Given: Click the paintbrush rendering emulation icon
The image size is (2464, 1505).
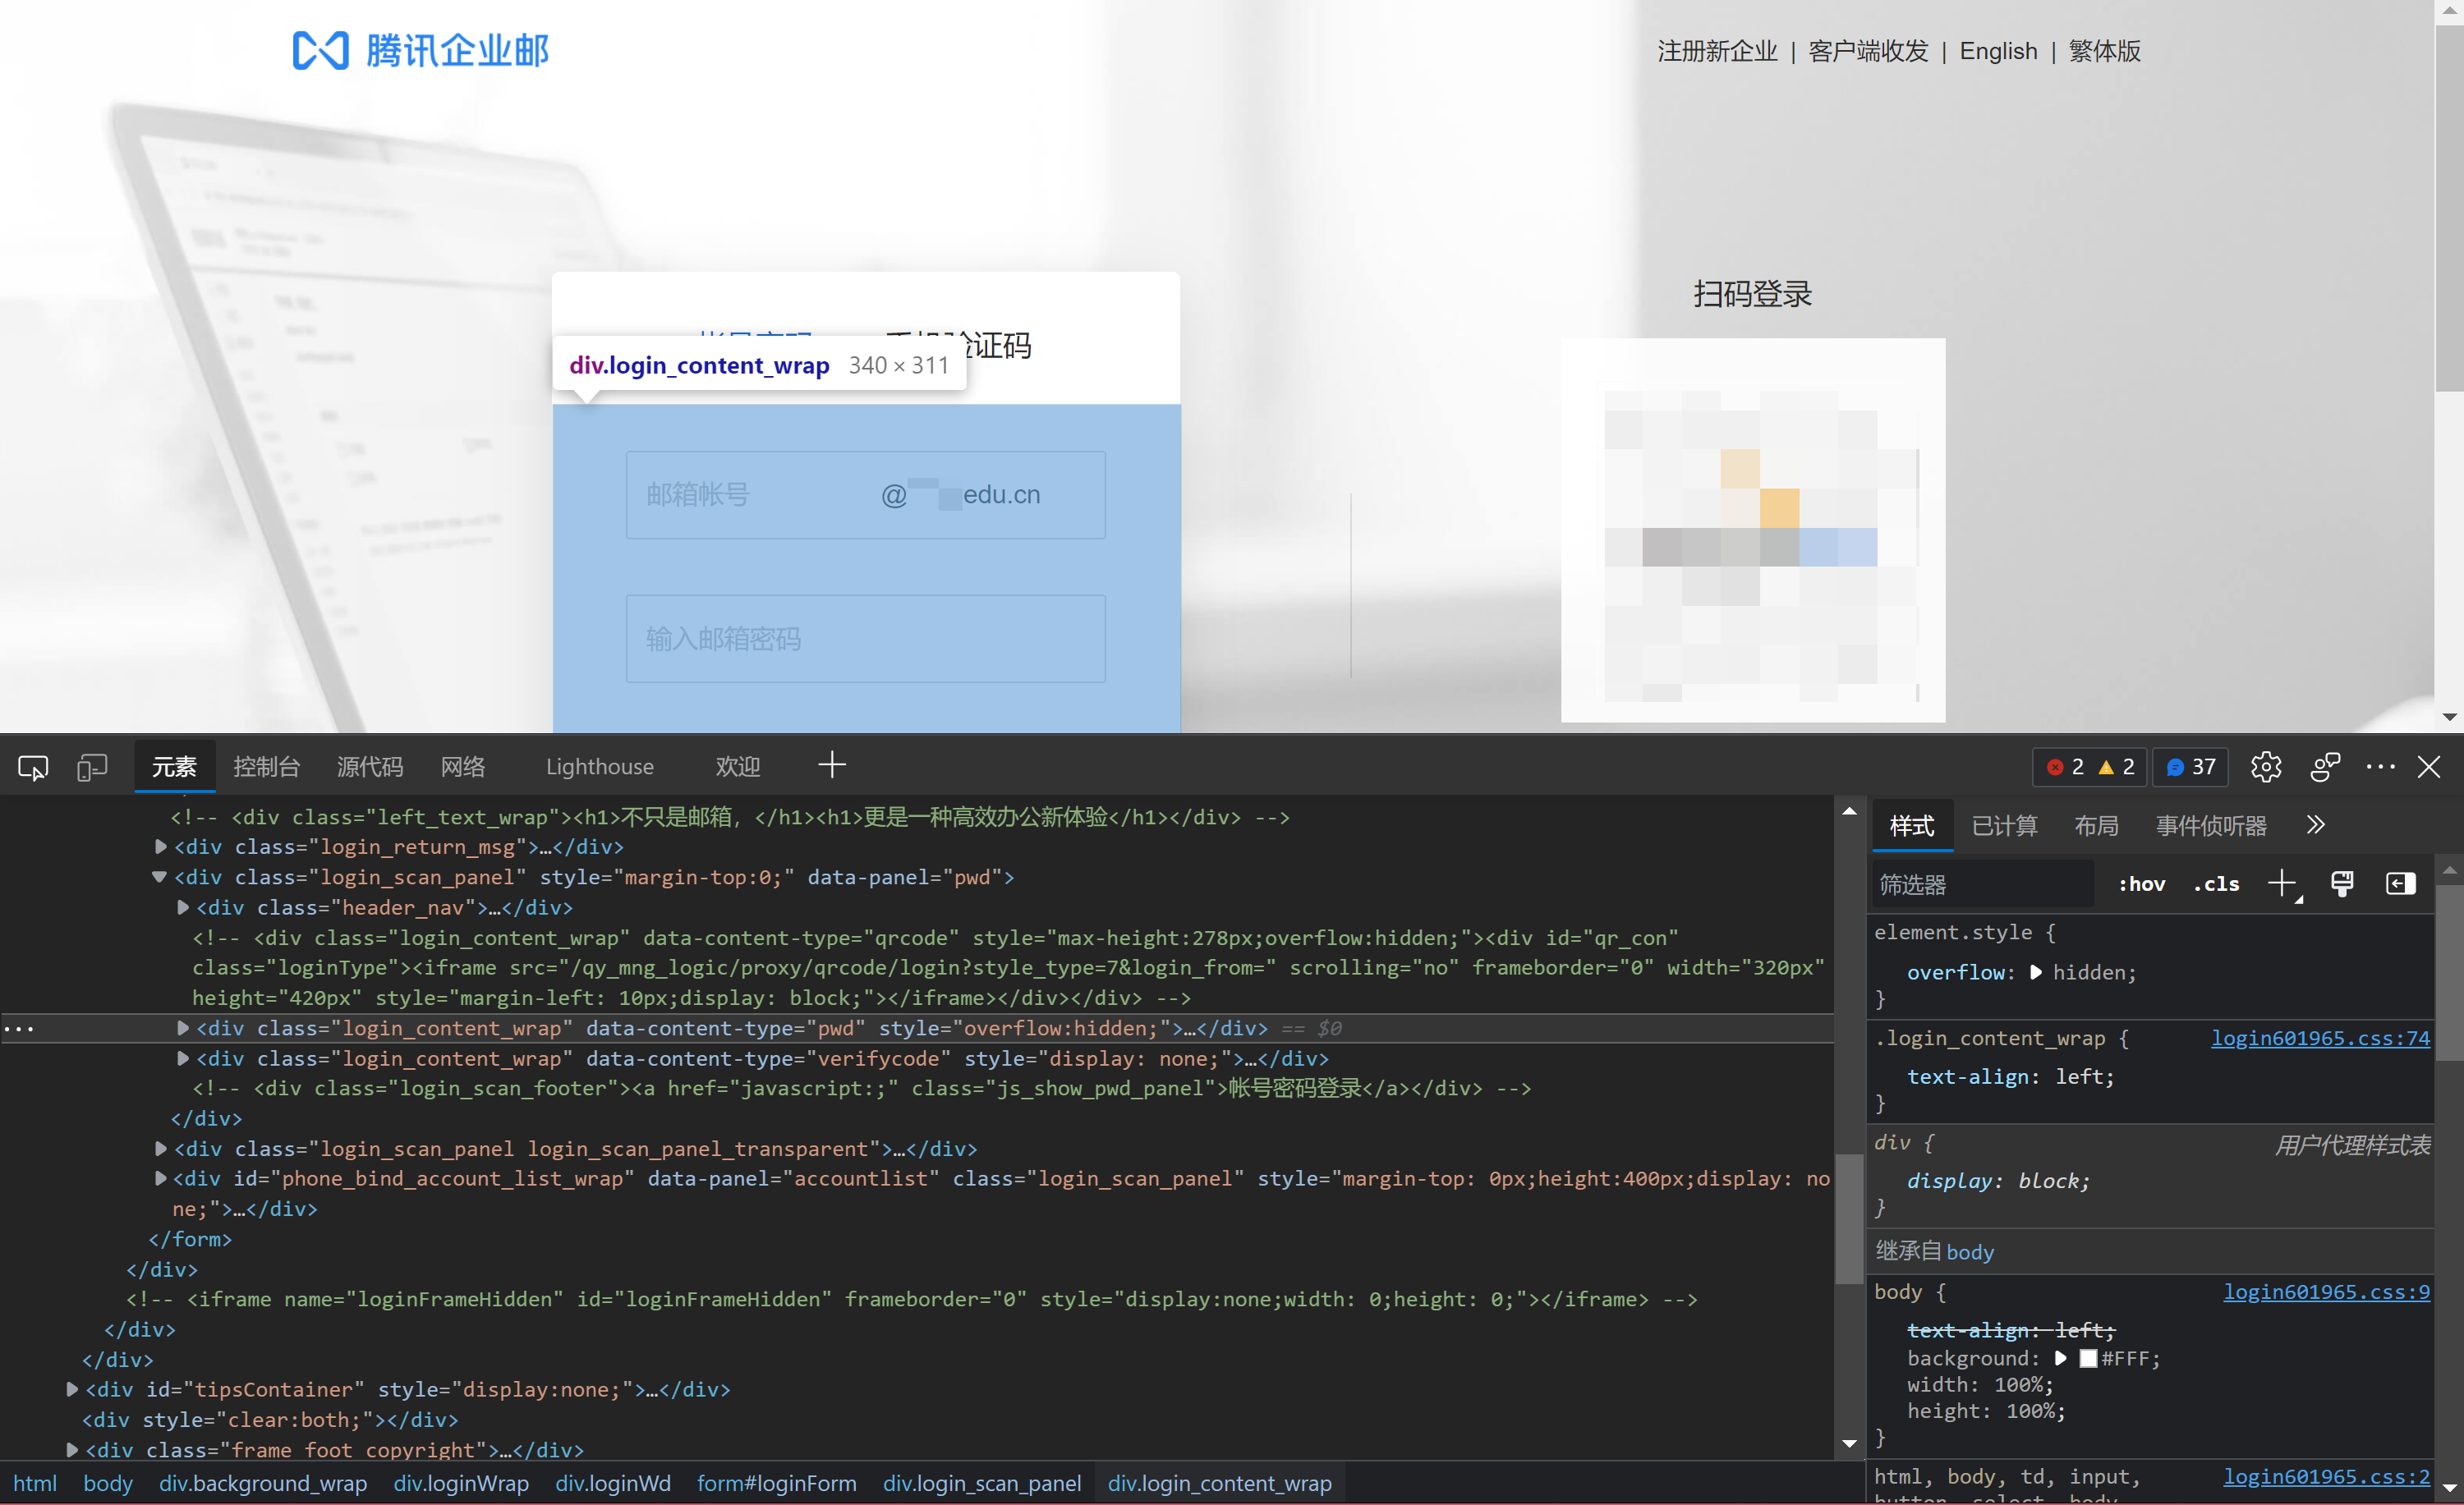Looking at the screenshot, I should 2341,883.
